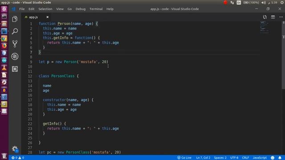This screenshot has width=285, height=160.
Task: Open the battery (100%) indicator
Action: (251, 2)
